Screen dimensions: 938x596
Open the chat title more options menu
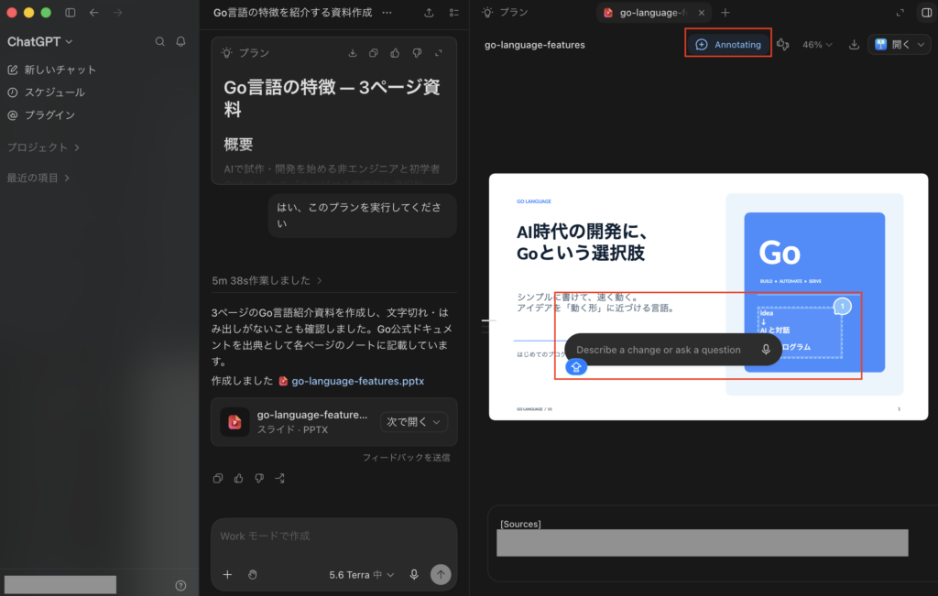tap(387, 13)
